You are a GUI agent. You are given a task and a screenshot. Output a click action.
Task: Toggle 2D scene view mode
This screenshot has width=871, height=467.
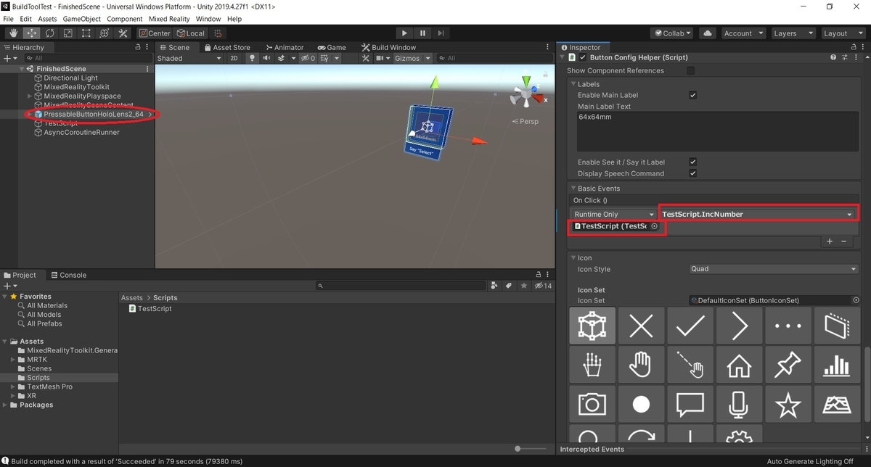234,58
